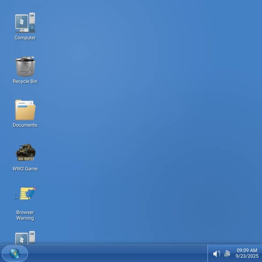The image size is (262, 262).
Task: Open the Recycle Bin icon
Action: coord(25,66)
